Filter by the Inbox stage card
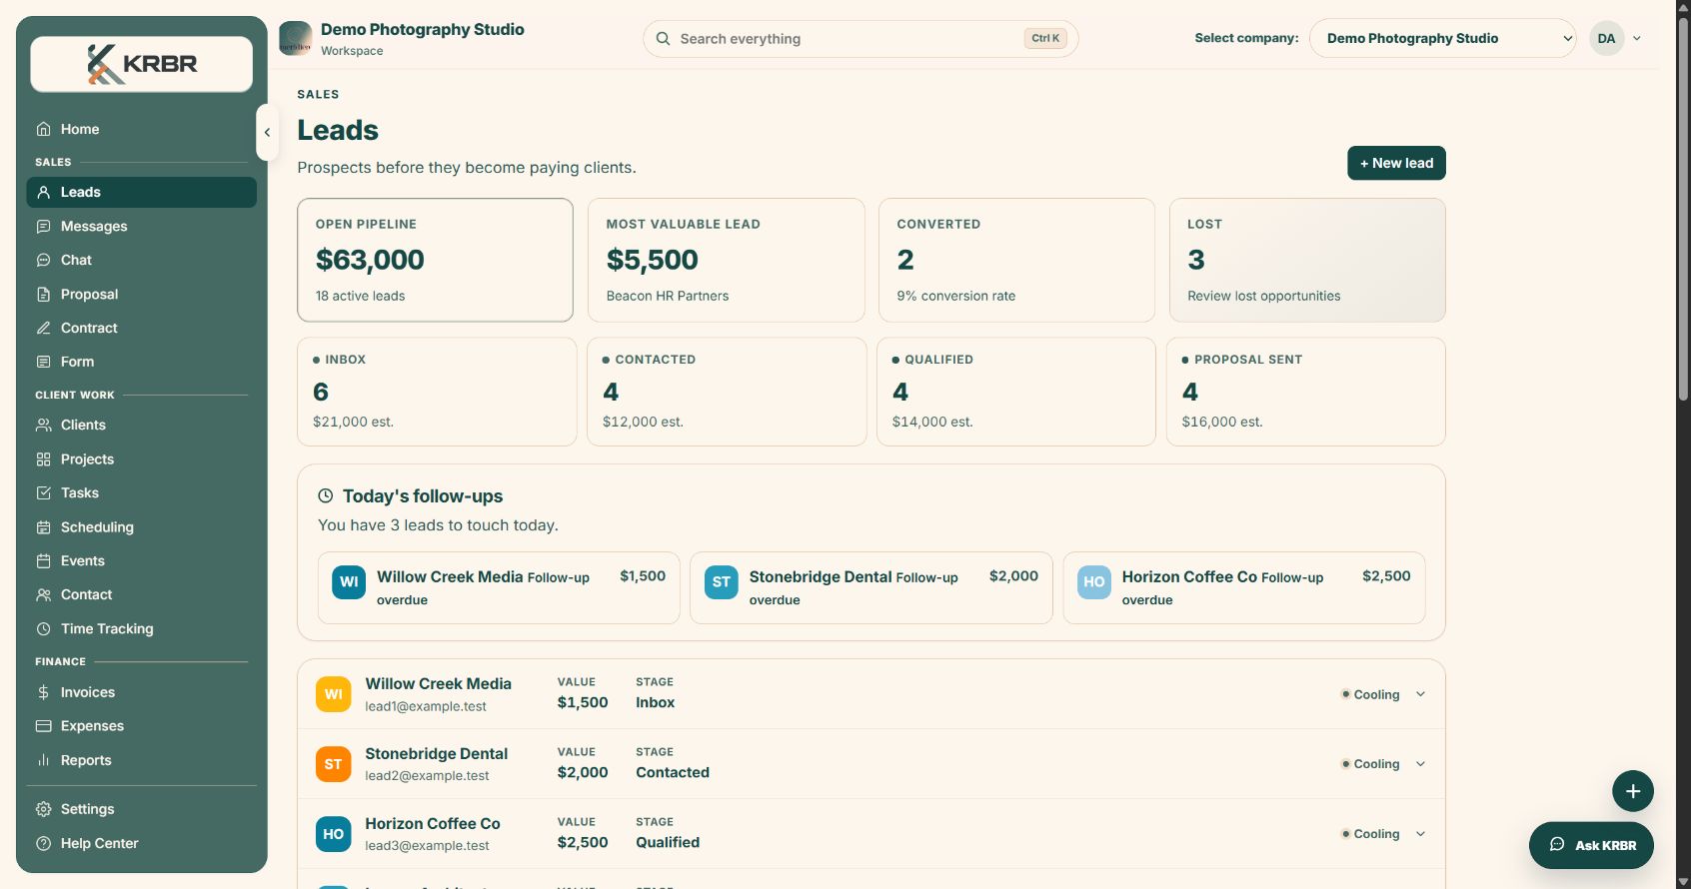The width and height of the screenshot is (1691, 889). (x=437, y=392)
